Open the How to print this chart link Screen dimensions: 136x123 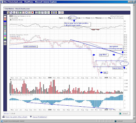pyautogui.click(x=16, y=117)
